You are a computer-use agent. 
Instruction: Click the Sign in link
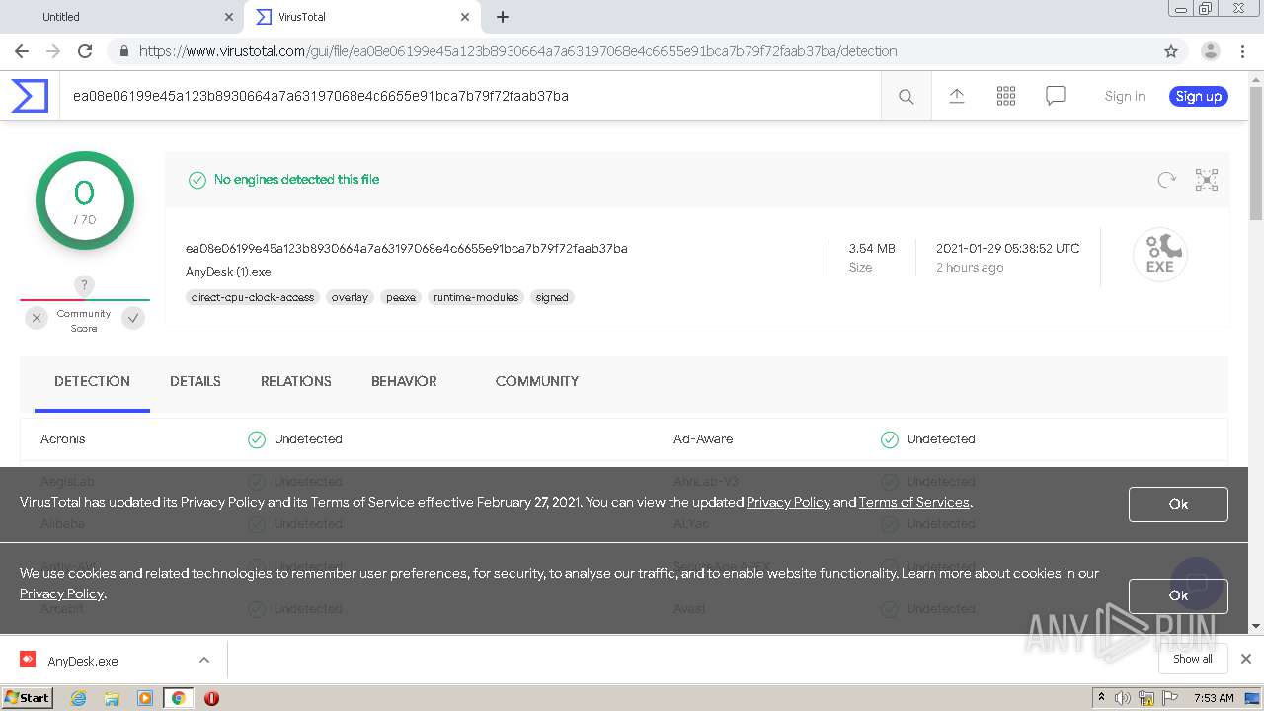(1125, 96)
